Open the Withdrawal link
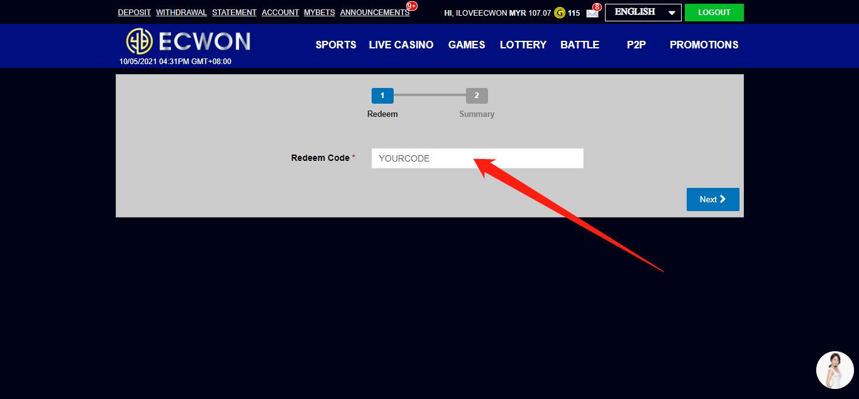The image size is (859, 399). [x=181, y=13]
